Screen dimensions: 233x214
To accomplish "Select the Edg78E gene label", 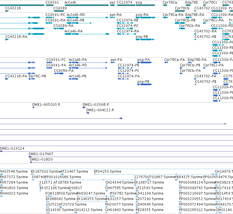I will point(192,2).
